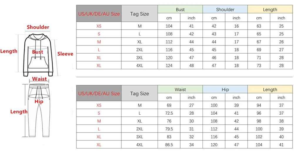Click the 124 cm bust value cell

(169, 65)
